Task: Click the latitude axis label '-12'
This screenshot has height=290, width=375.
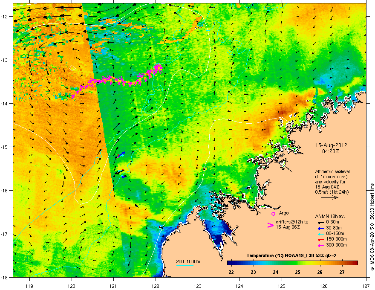Action: coord(5,17)
